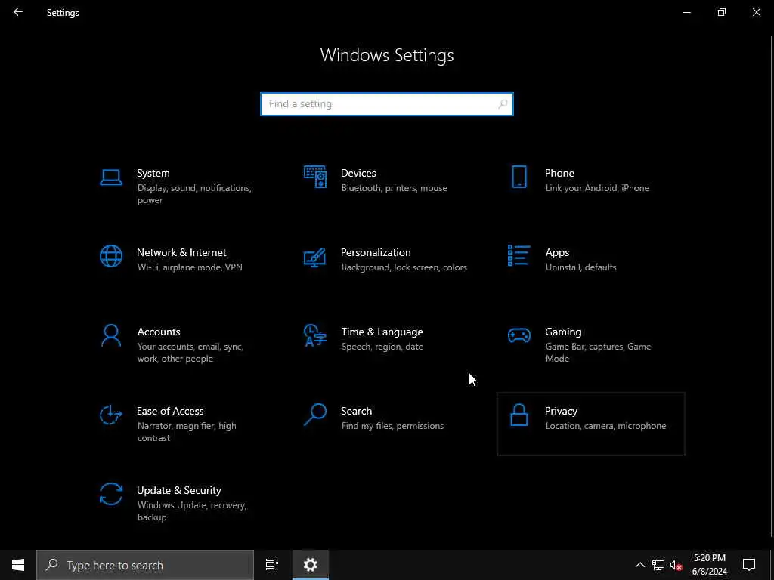Close the Settings window

(x=756, y=12)
